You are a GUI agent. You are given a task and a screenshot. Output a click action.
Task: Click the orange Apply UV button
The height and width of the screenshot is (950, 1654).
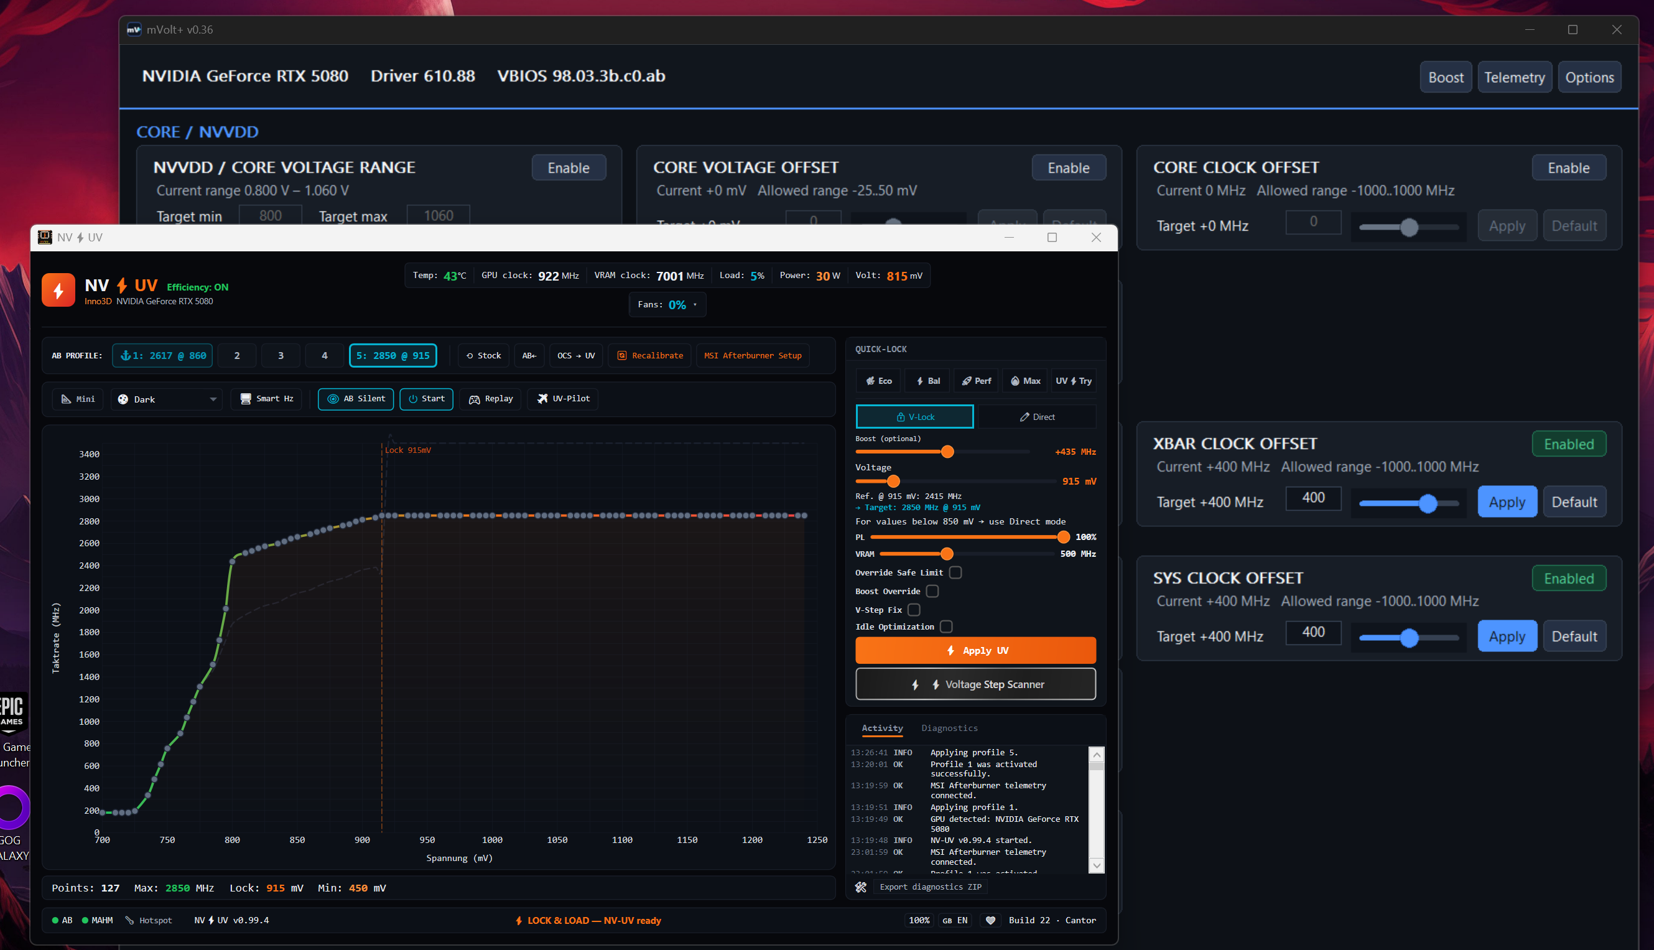976,651
